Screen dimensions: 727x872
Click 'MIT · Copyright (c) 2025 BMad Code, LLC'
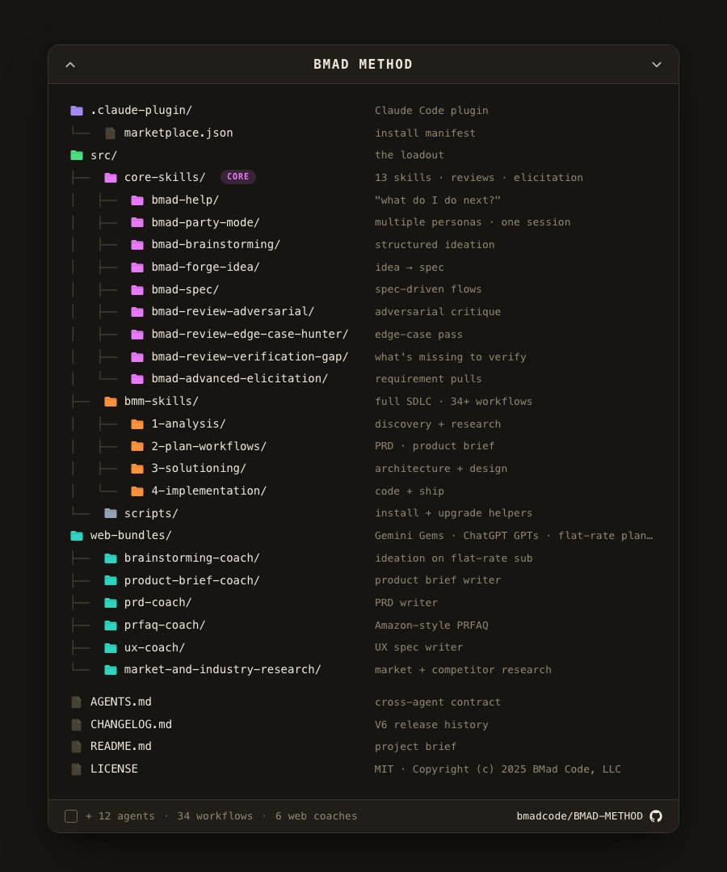(498, 769)
